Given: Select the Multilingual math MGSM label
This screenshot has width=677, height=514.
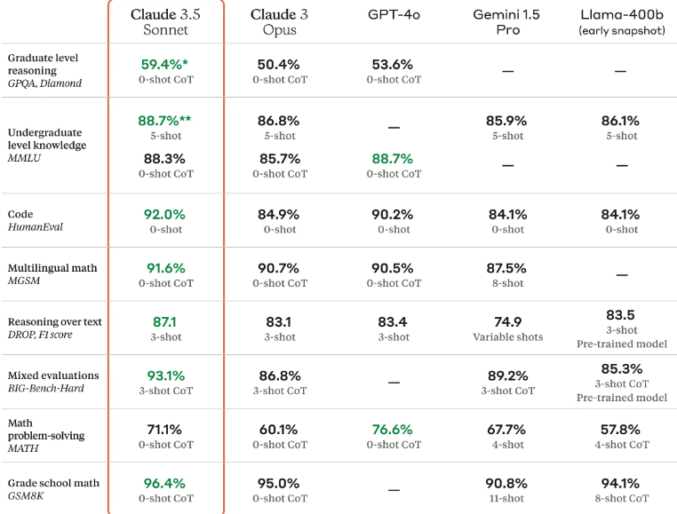Looking at the screenshot, I should coord(52,274).
